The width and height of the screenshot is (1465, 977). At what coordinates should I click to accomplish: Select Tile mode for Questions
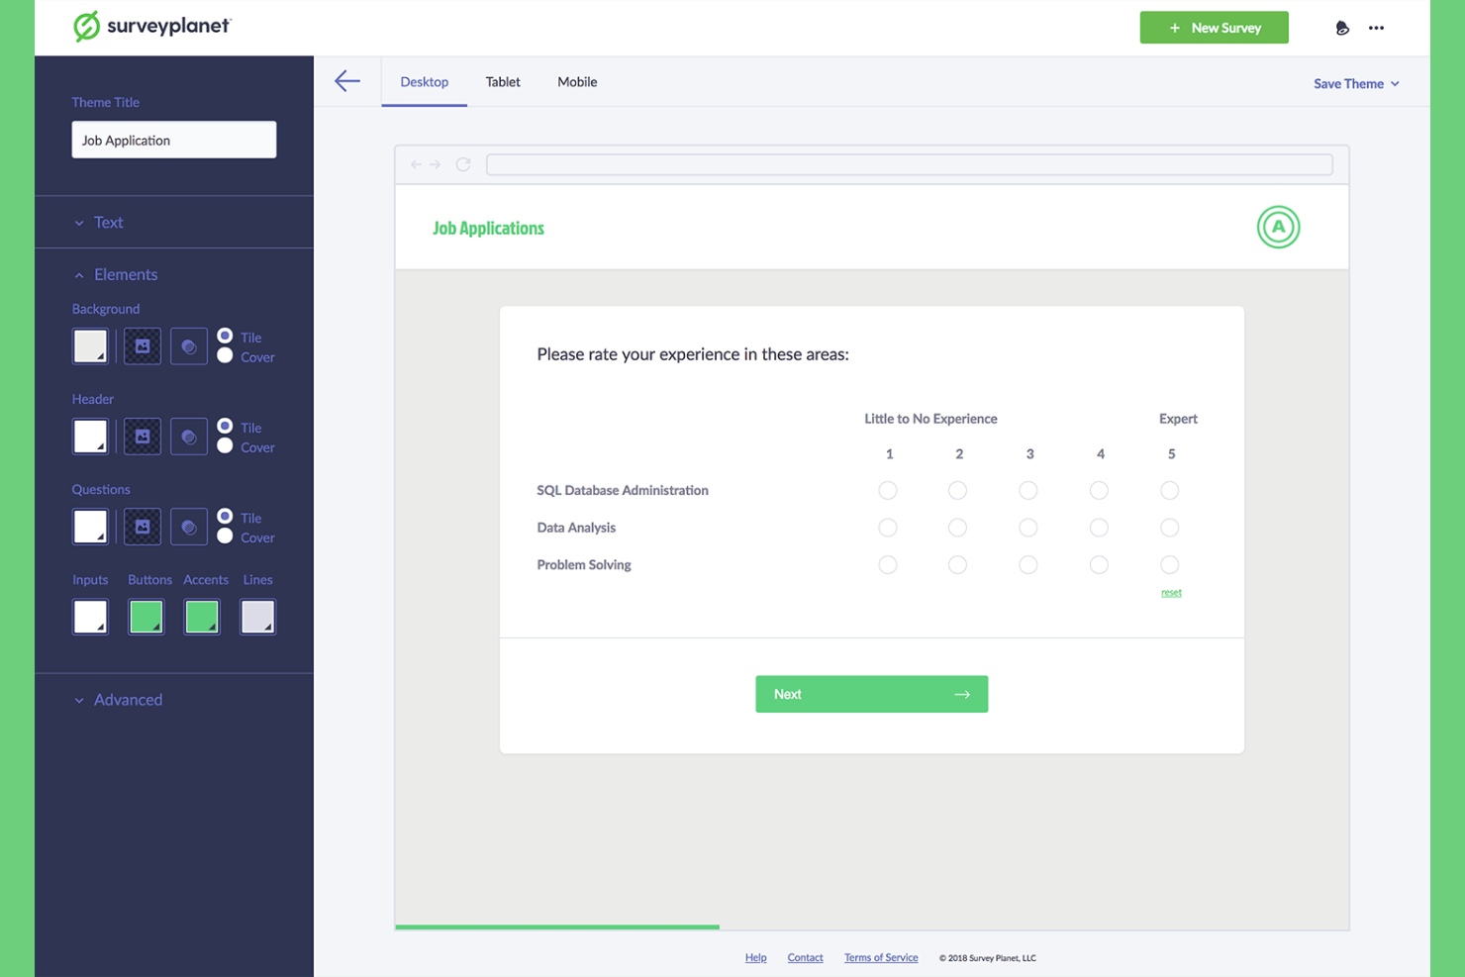click(x=226, y=518)
